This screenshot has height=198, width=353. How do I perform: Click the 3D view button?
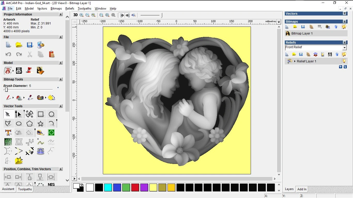click(75, 15)
